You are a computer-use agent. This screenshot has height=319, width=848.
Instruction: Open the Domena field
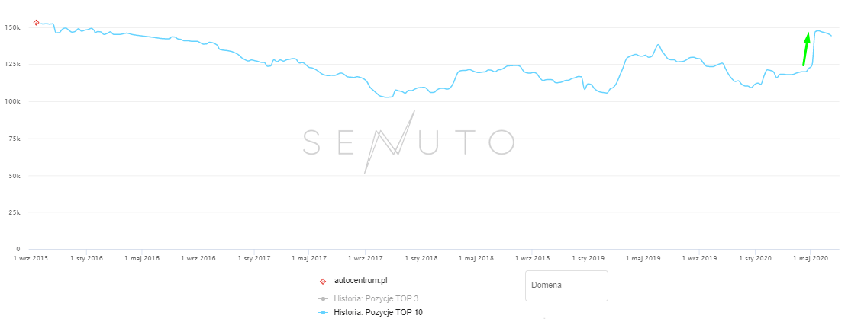pos(566,286)
